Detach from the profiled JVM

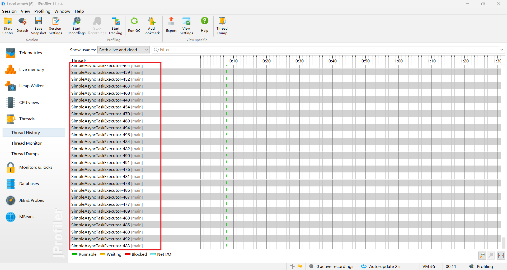pos(22,26)
